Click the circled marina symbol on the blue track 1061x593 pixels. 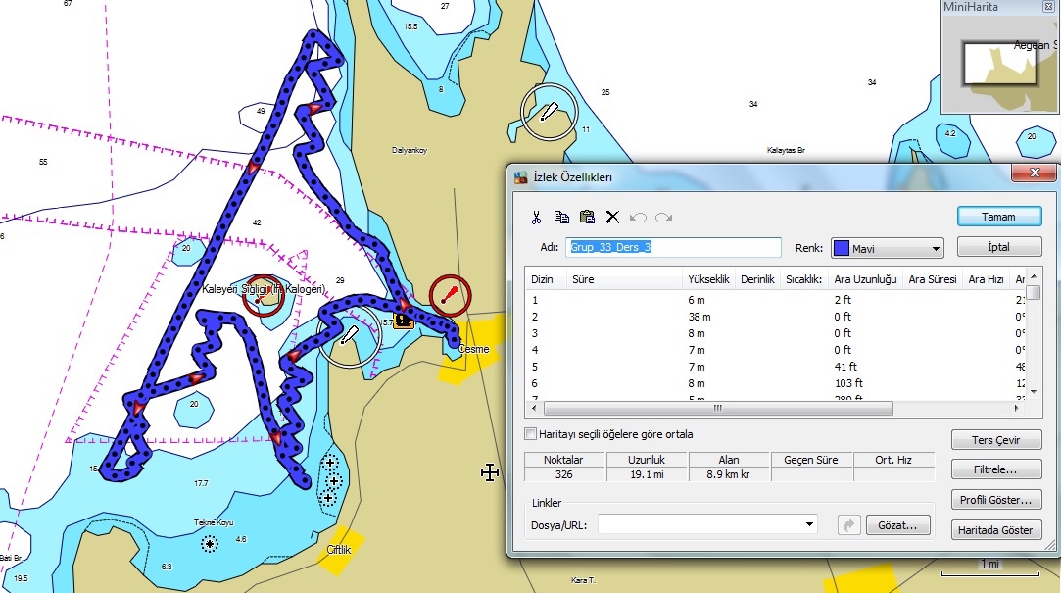tap(349, 336)
